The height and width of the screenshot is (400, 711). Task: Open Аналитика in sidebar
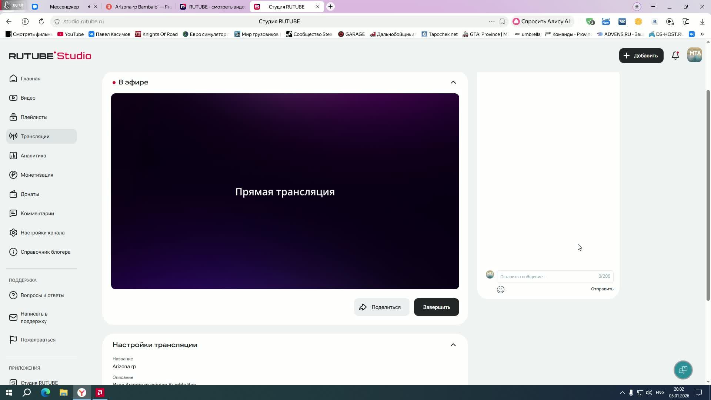[x=33, y=156]
